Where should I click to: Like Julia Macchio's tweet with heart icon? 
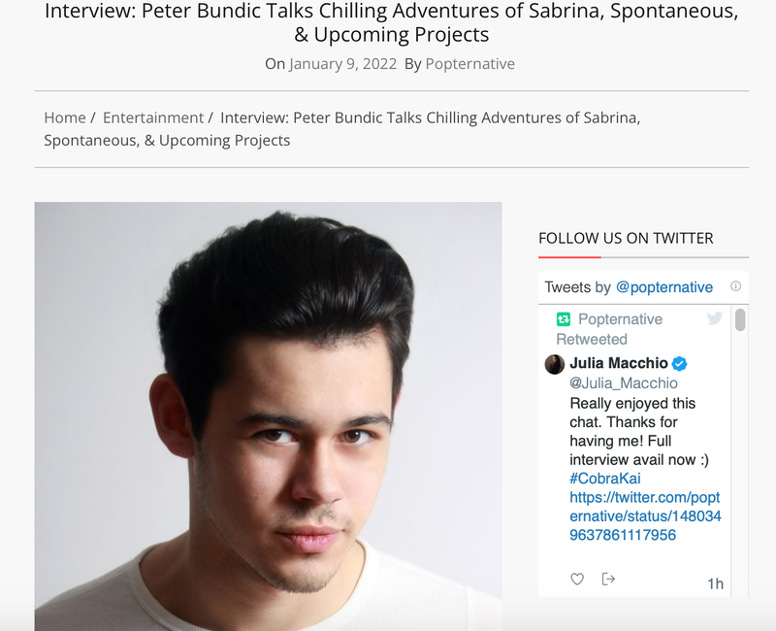[577, 579]
